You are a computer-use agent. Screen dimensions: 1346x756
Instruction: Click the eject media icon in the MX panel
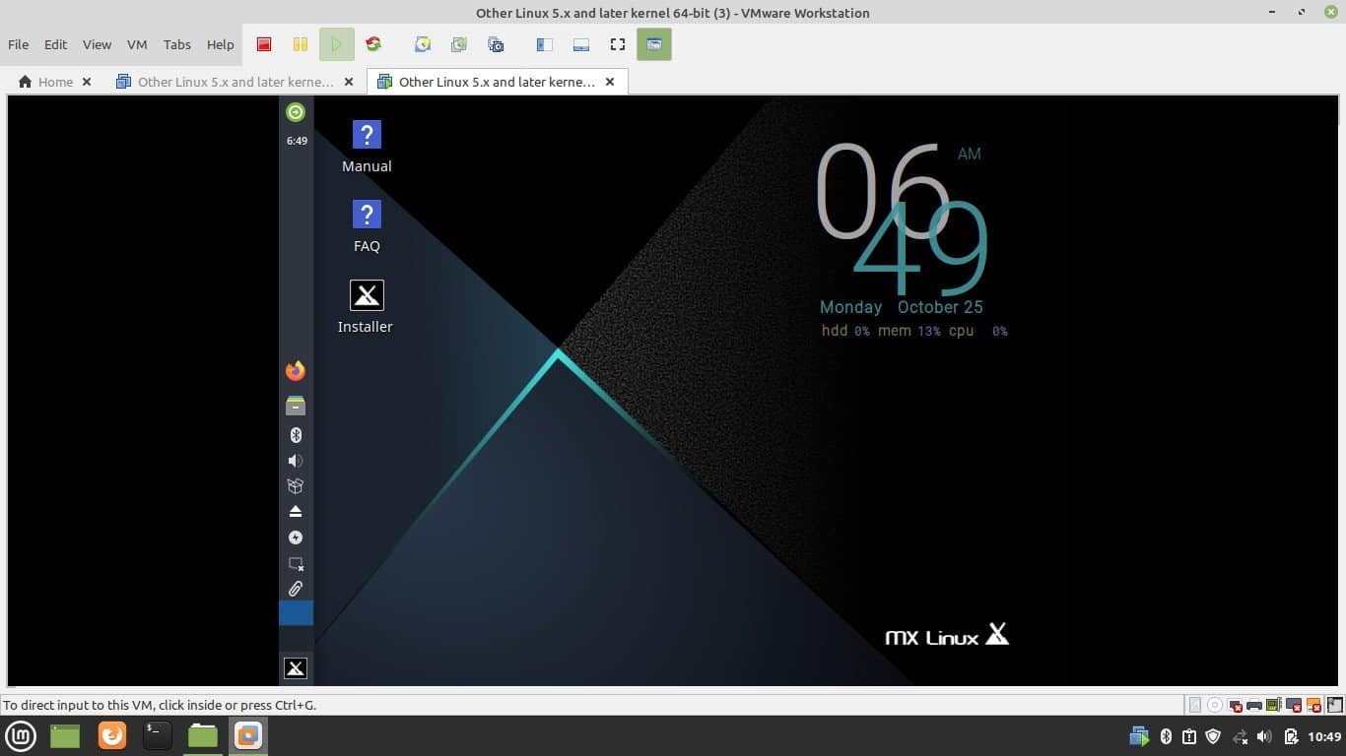[296, 512]
